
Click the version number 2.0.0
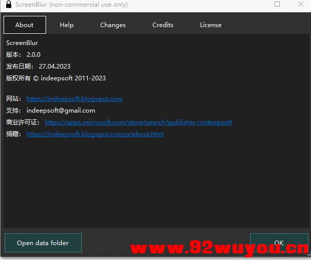pyautogui.click(x=34, y=55)
